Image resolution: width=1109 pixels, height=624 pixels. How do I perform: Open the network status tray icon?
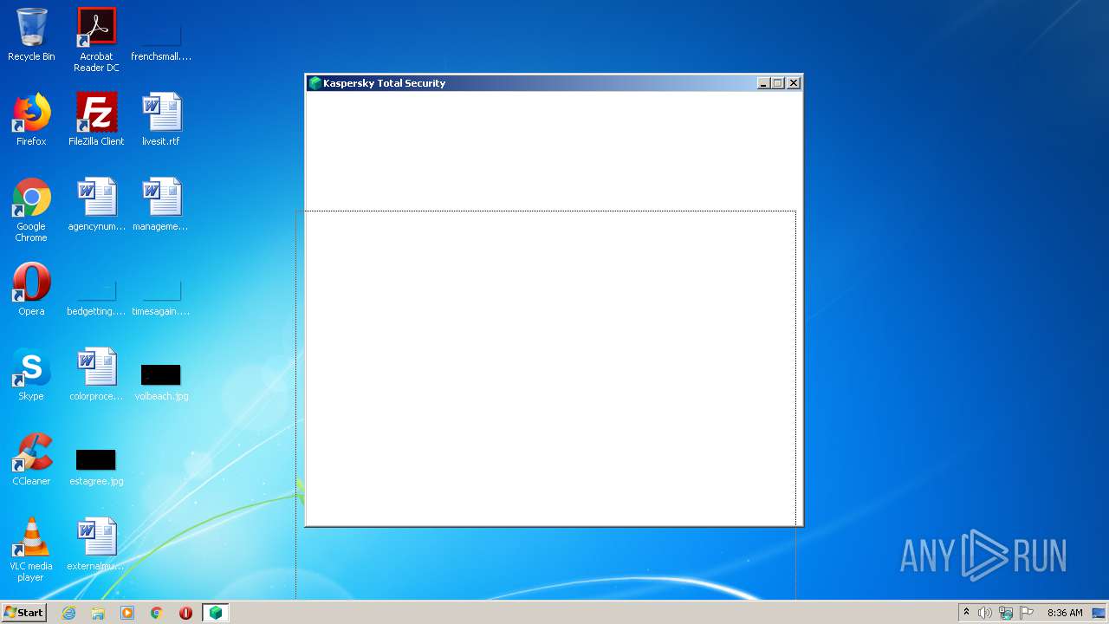pos(1006,613)
